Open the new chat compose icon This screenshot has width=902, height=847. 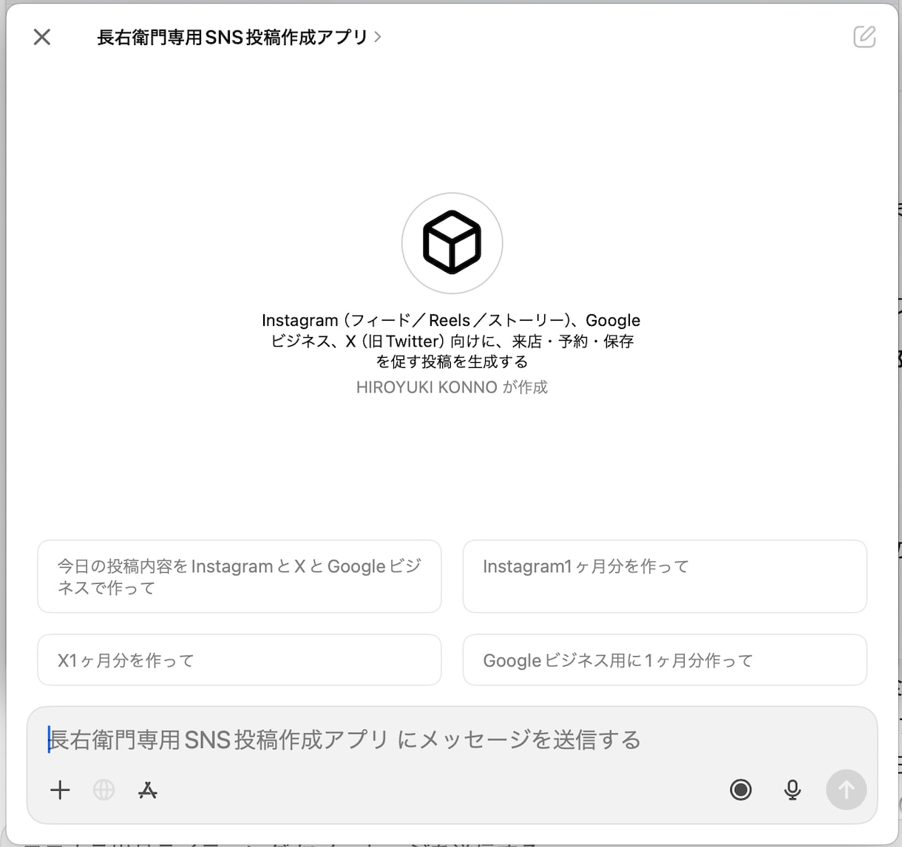tap(864, 36)
